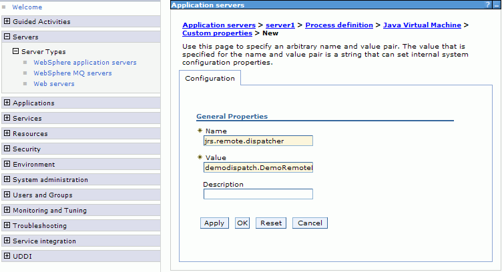Collapse the Servers section
Viewport: 502px width, 272px height.
pyautogui.click(x=7, y=37)
